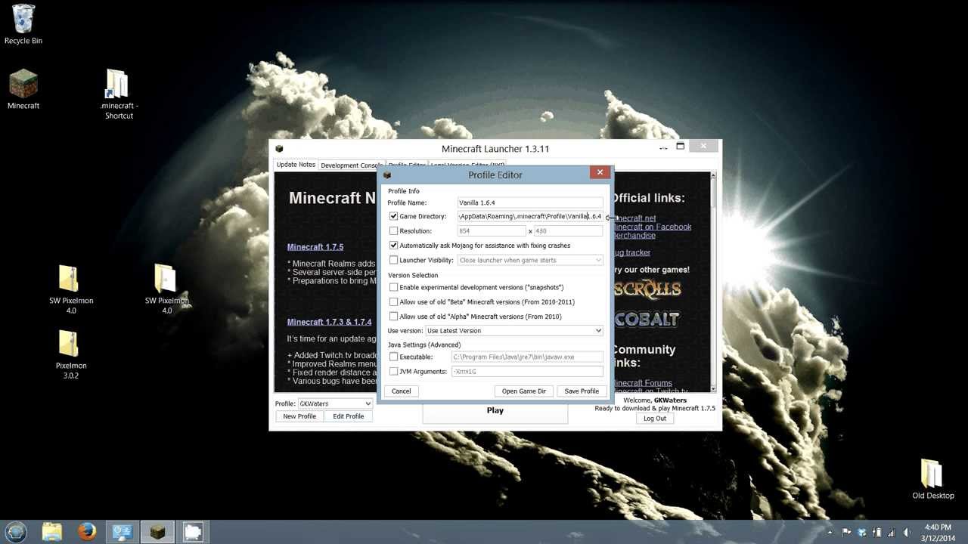Click the Minecraft launcher taskbar icon

coord(157,532)
